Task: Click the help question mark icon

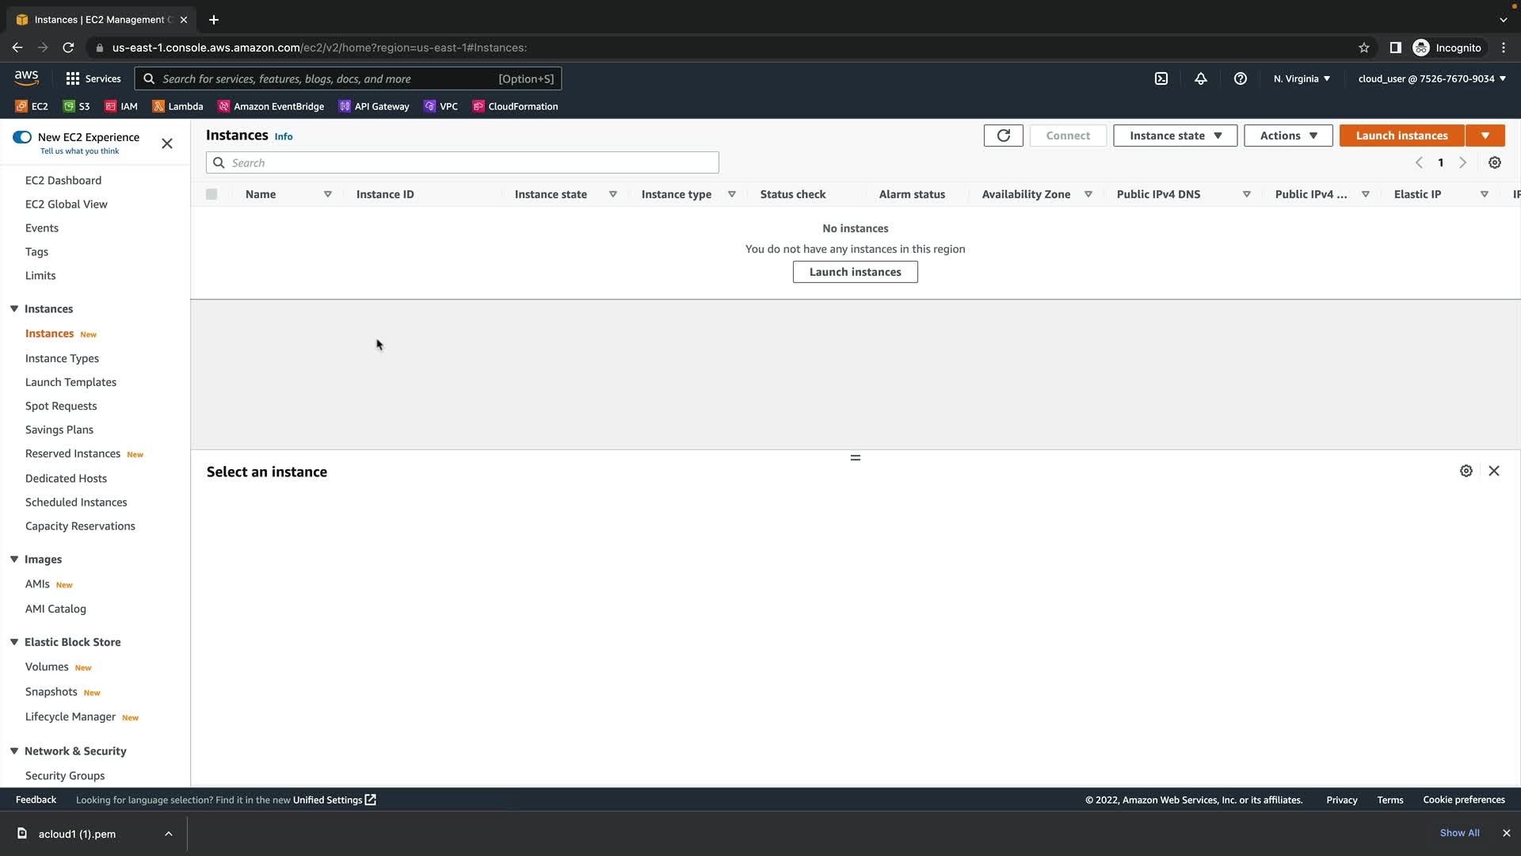Action: click(x=1241, y=78)
